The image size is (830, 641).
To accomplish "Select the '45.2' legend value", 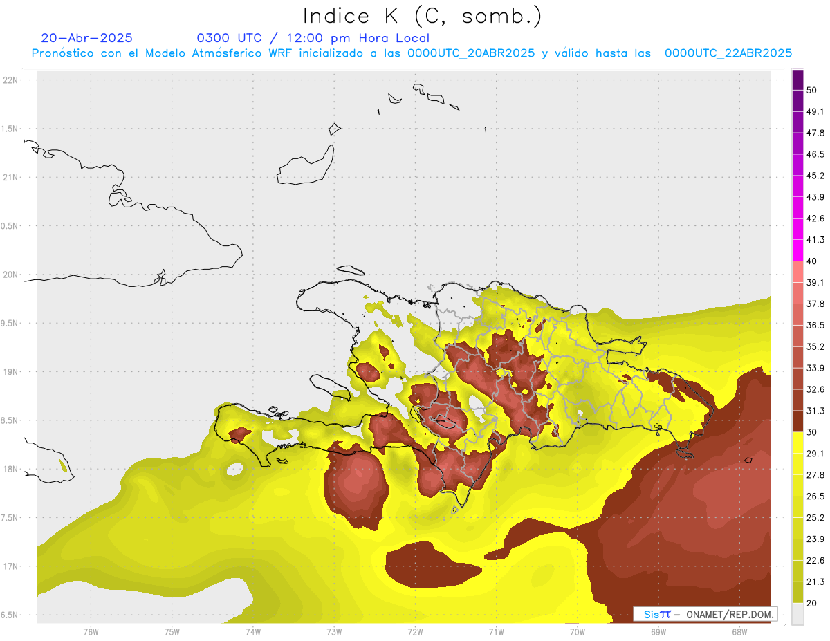I will coord(815,176).
